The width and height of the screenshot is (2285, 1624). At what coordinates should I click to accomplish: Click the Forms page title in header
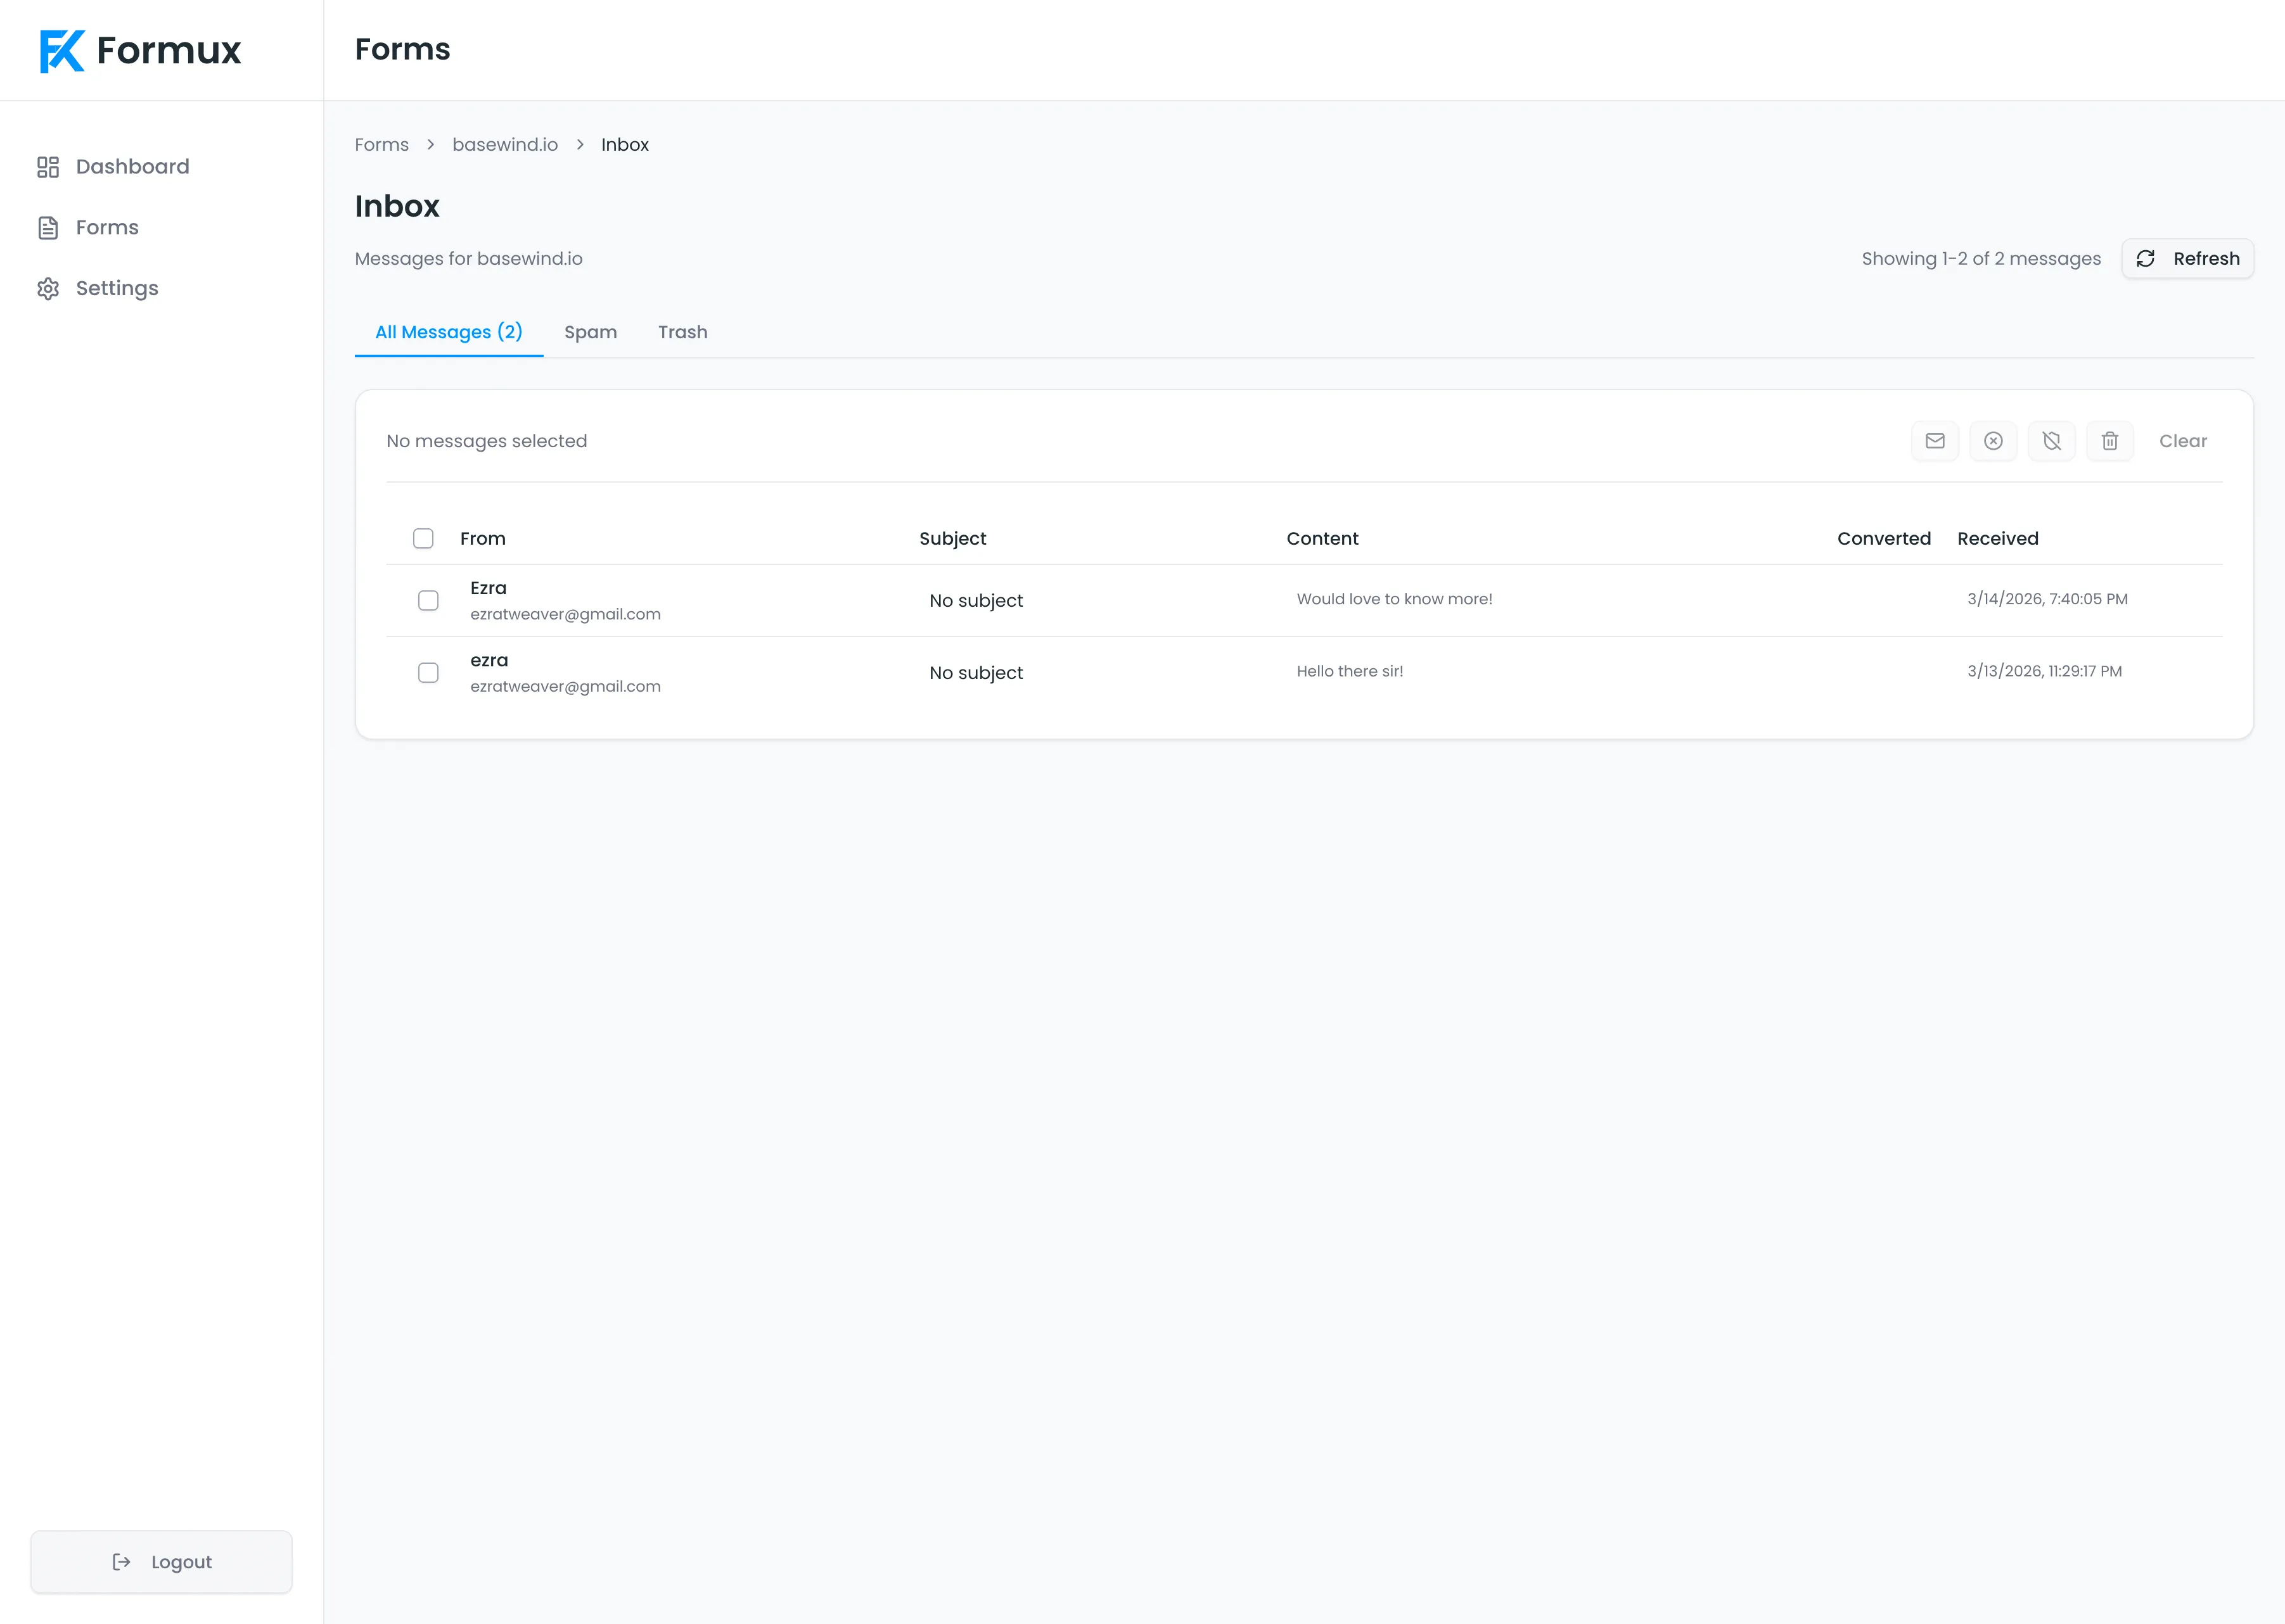click(402, 49)
